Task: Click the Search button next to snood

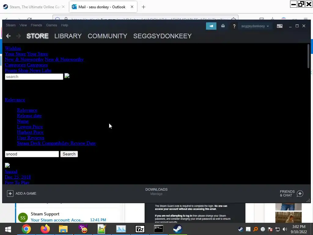Action: tap(69, 154)
